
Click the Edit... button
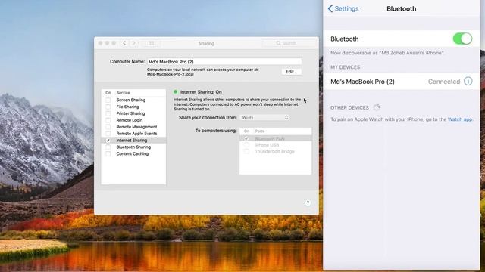(291, 72)
